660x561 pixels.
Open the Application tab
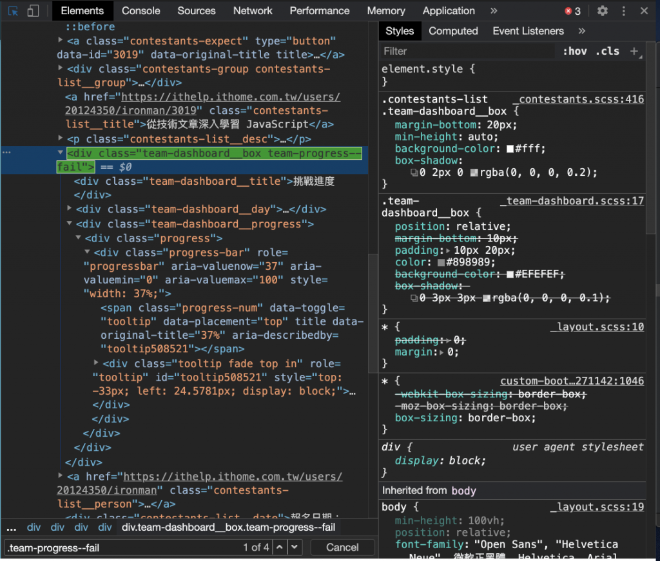(449, 11)
